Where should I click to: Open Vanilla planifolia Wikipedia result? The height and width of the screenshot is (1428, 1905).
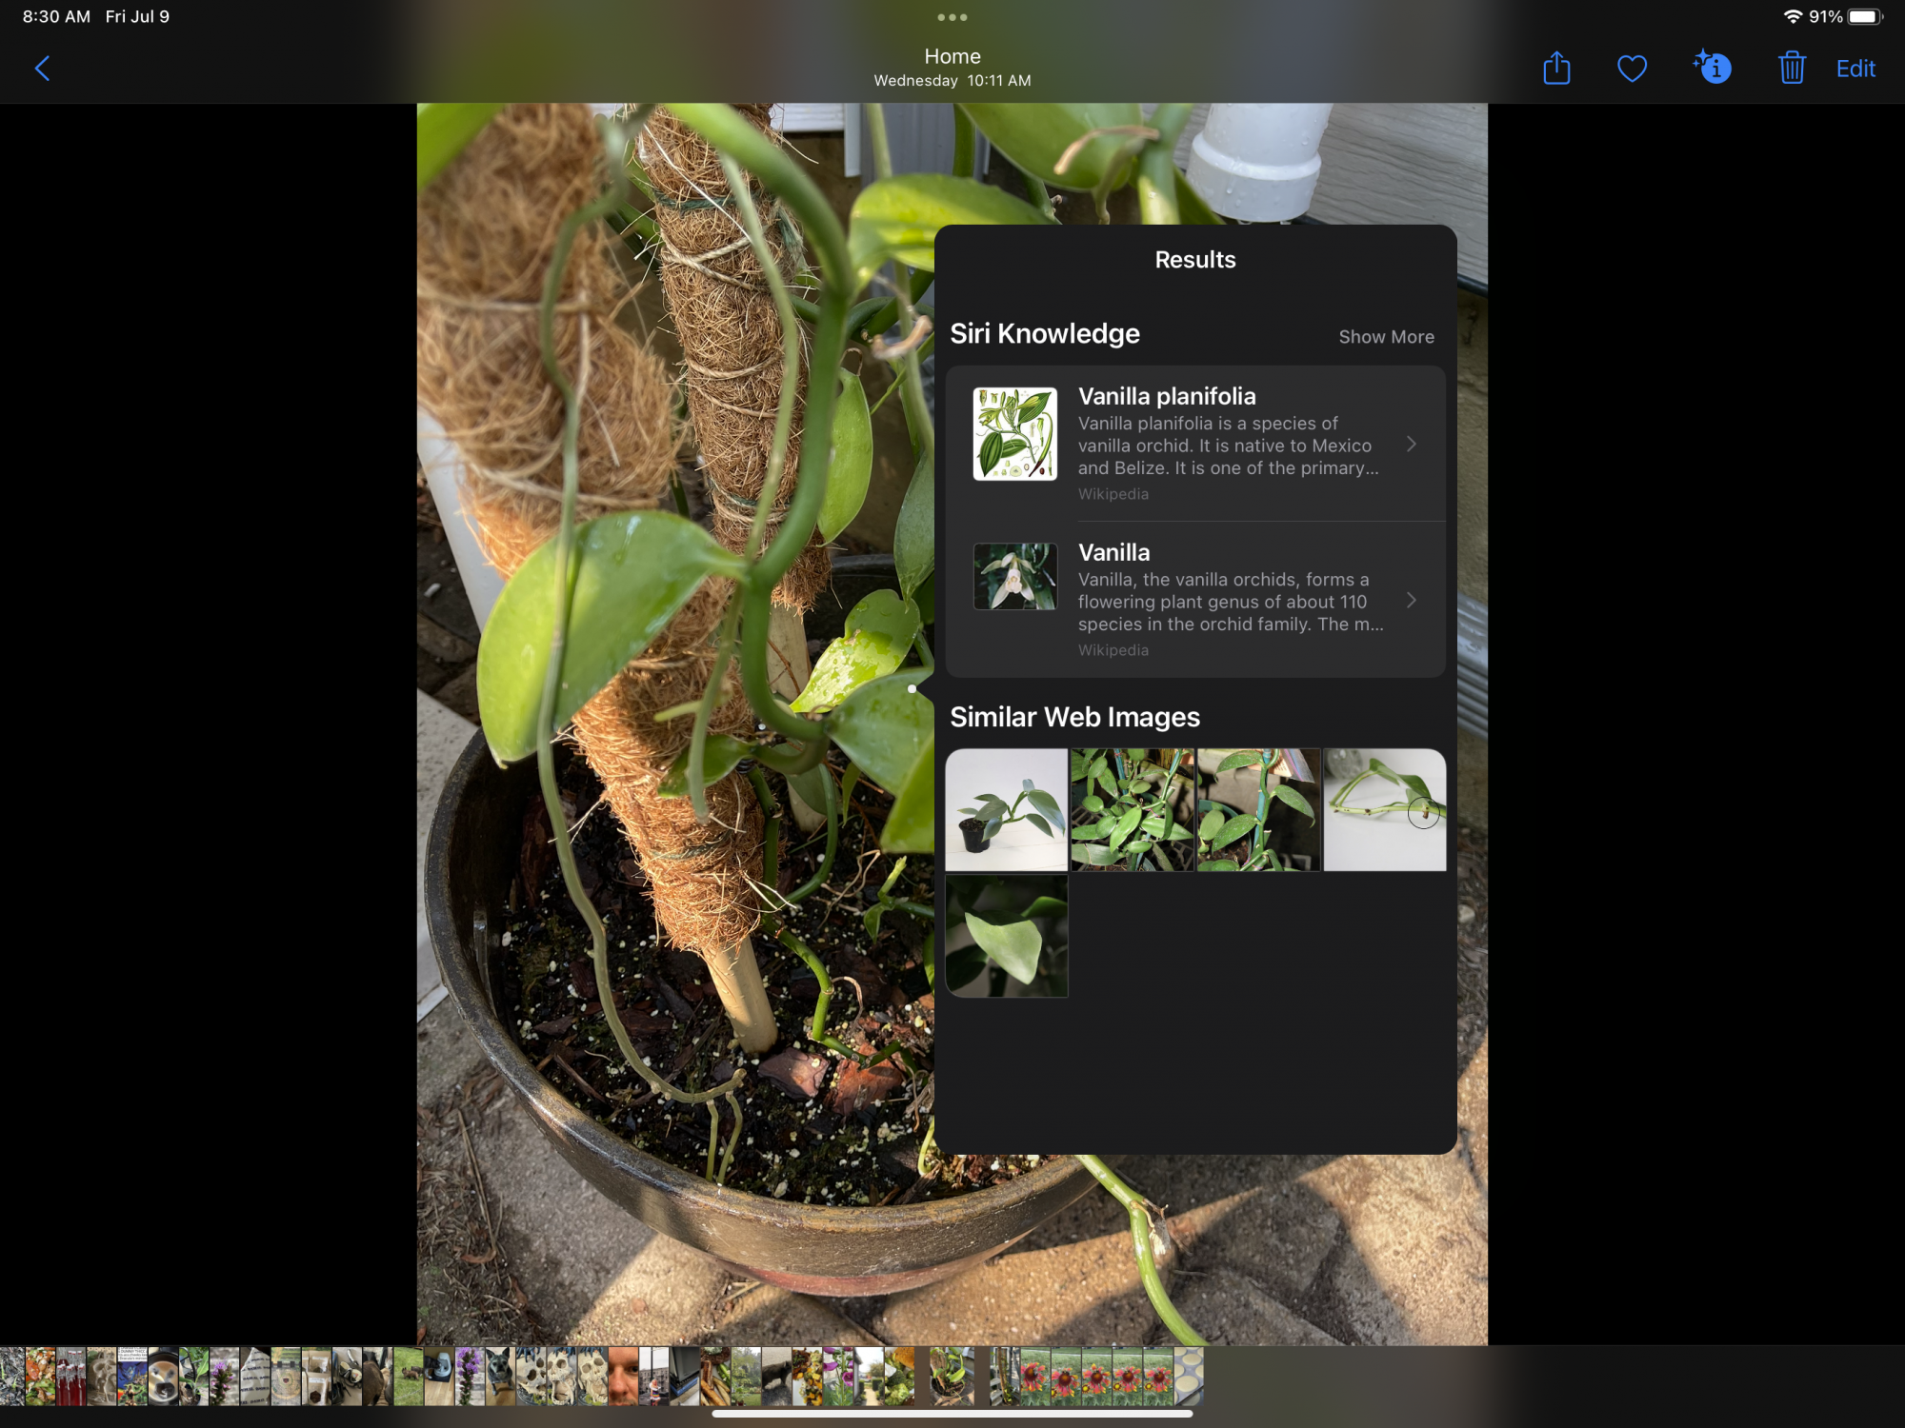tap(1229, 444)
